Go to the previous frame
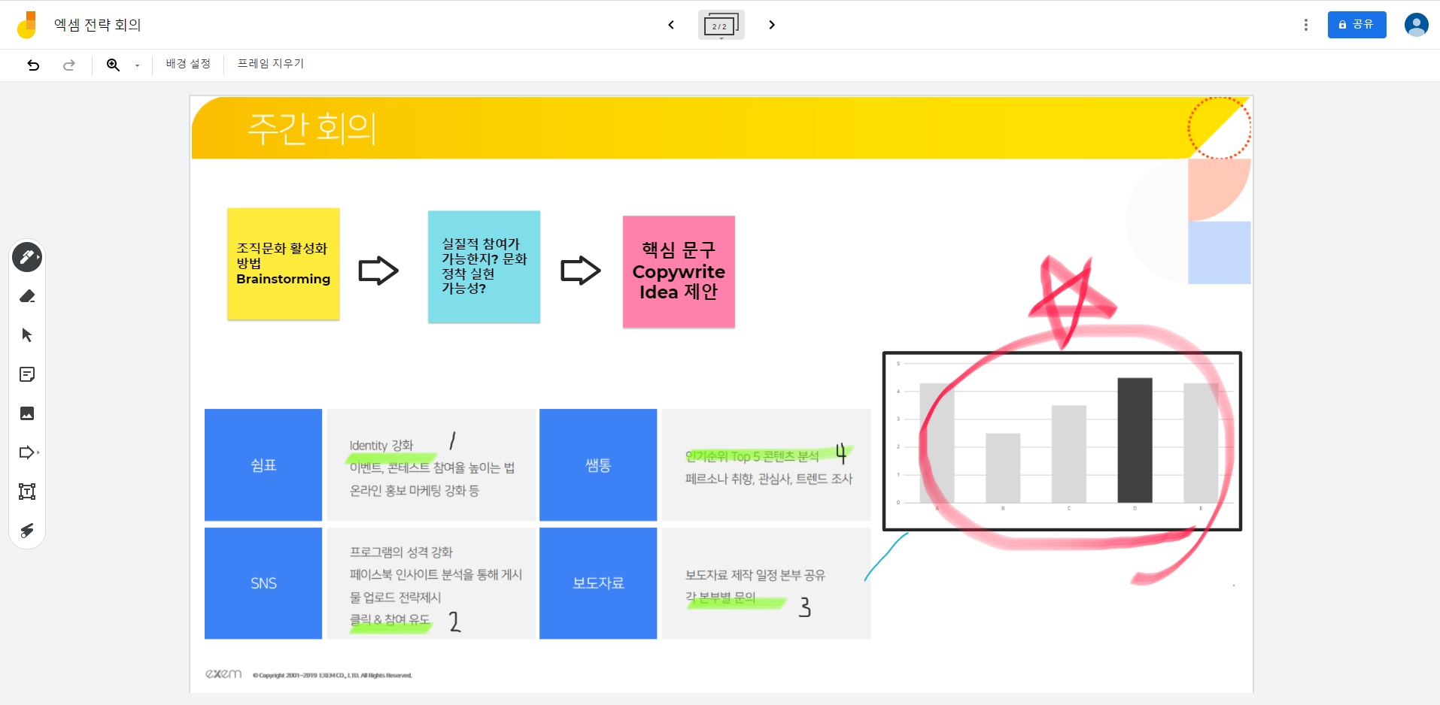This screenshot has height=705, width=1440. 672,24
